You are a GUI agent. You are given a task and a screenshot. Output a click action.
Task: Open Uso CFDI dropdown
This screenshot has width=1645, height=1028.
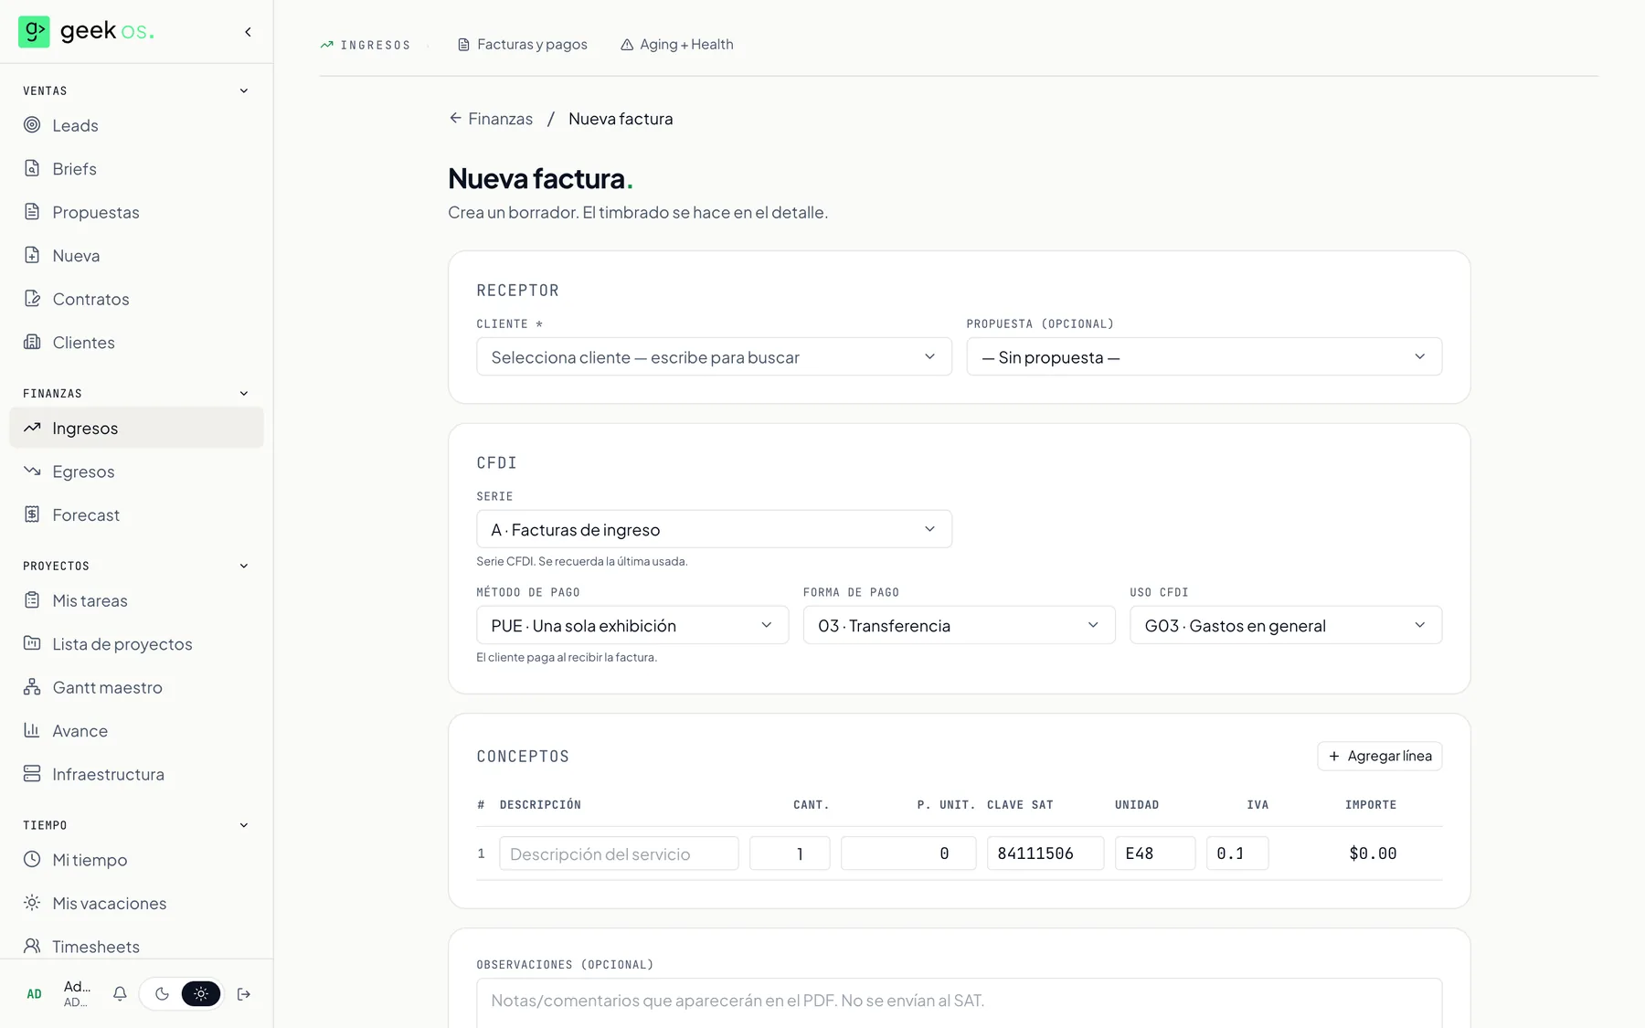pos(1286,626)
